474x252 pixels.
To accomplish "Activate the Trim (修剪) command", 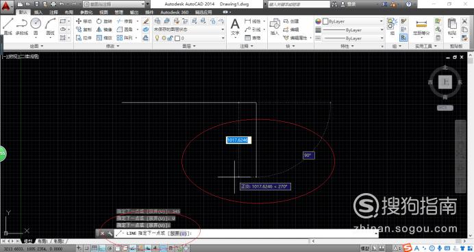I will 125,21.
